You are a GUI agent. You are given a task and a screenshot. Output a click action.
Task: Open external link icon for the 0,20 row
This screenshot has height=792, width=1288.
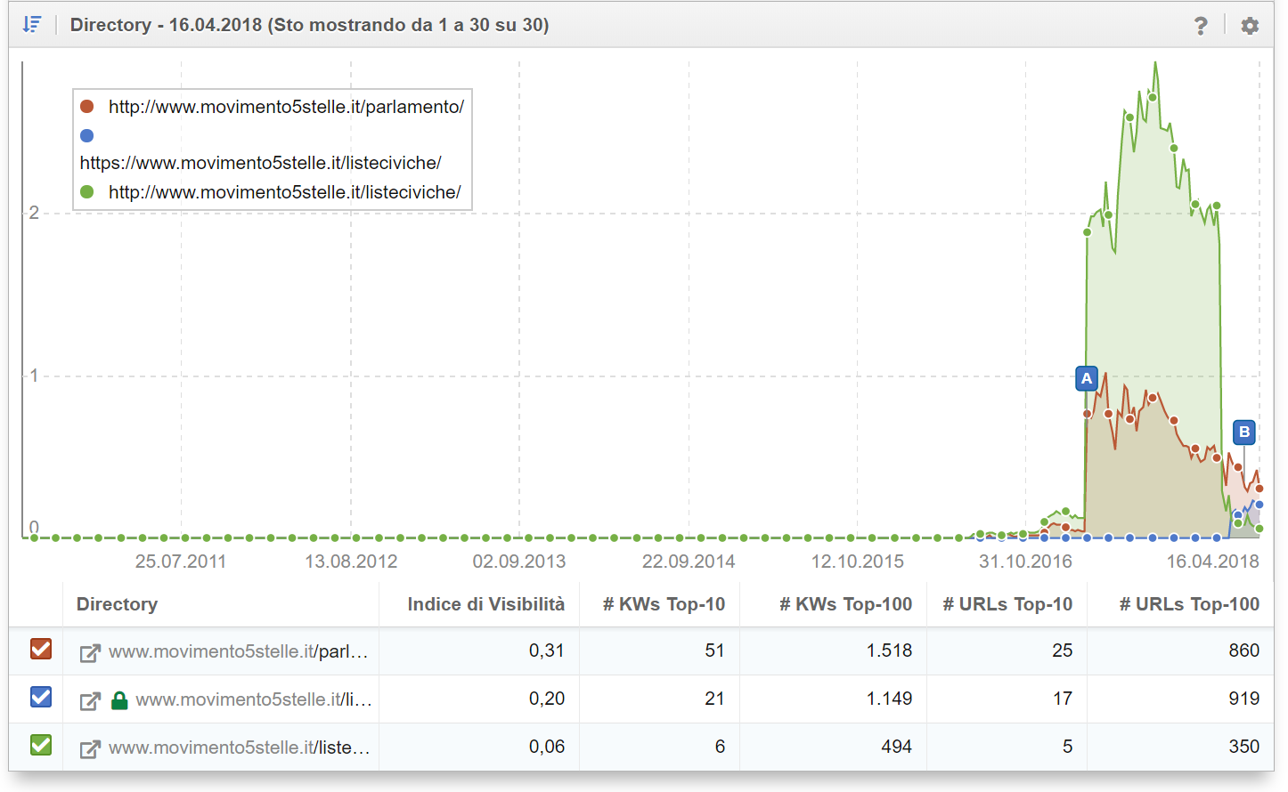[x=90, y=700]
